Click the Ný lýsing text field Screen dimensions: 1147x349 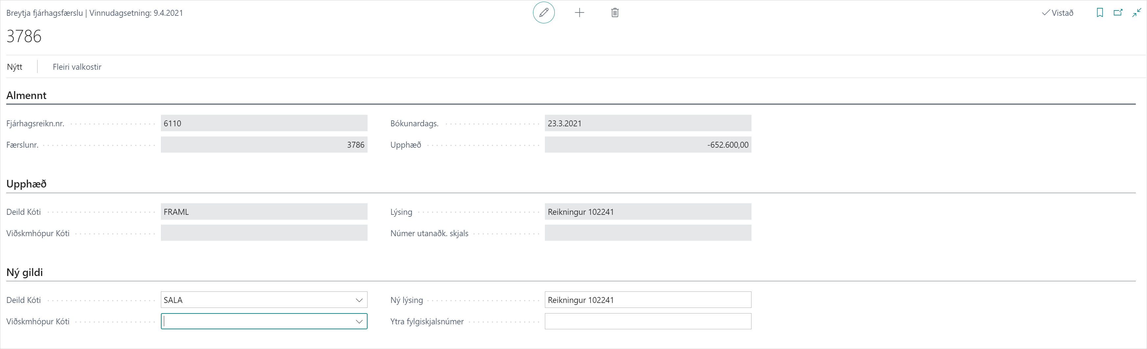pyautogui.click(x=648, y=300)
